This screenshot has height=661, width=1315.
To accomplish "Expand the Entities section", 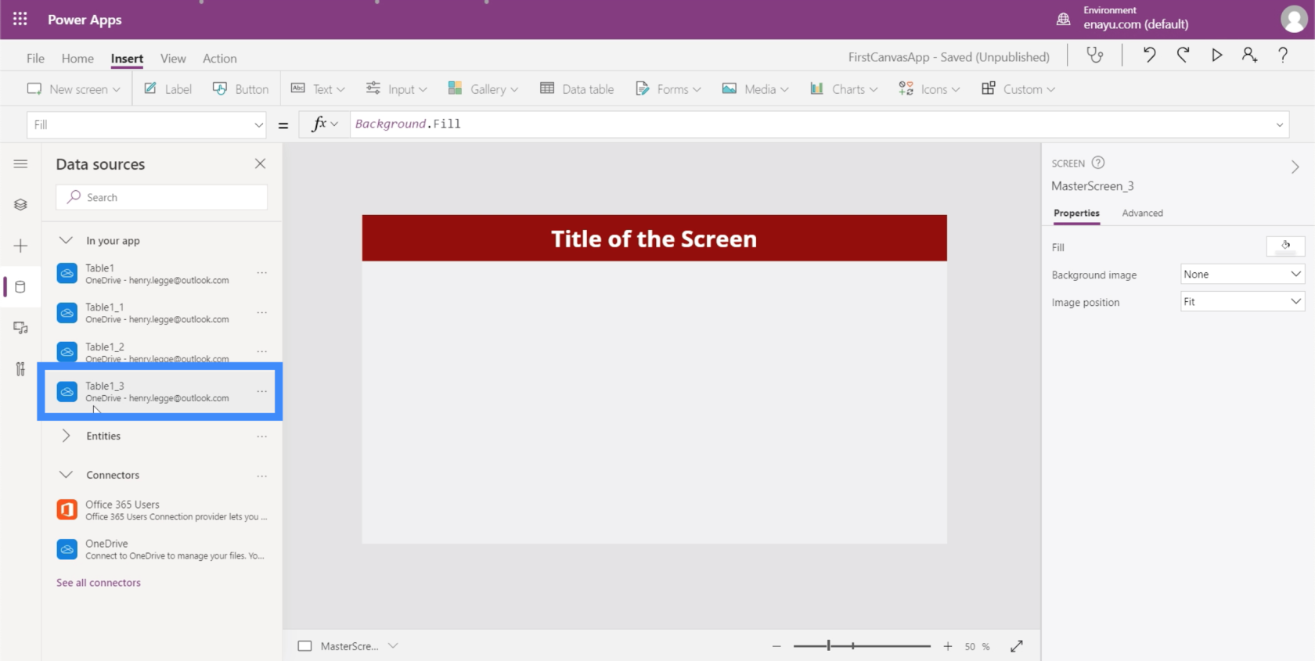I will pos(67,436).
